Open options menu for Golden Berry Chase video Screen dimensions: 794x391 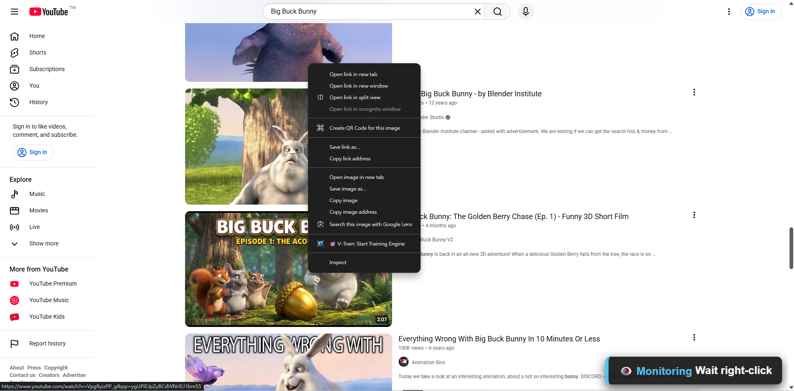coord(694,215)
